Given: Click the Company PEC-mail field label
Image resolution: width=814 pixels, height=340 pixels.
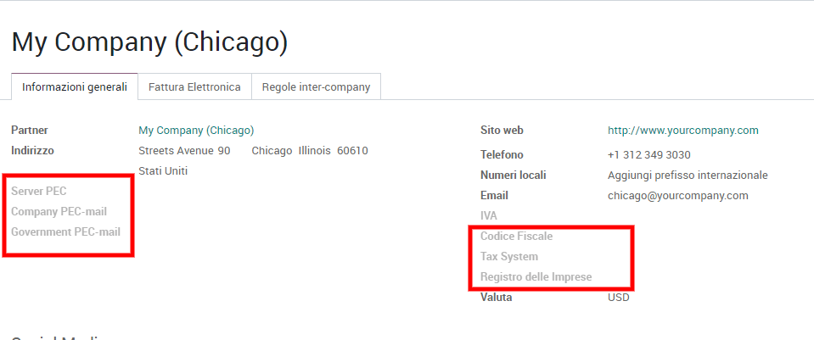Looking at the screenshot, I should (x=59, y=212).
